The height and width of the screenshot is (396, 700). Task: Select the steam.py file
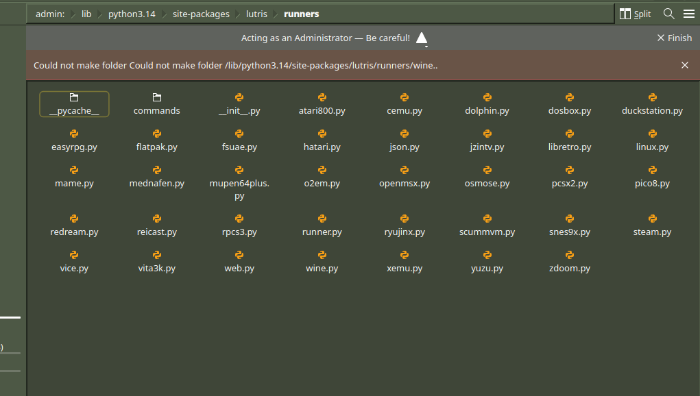pos(652,225)
